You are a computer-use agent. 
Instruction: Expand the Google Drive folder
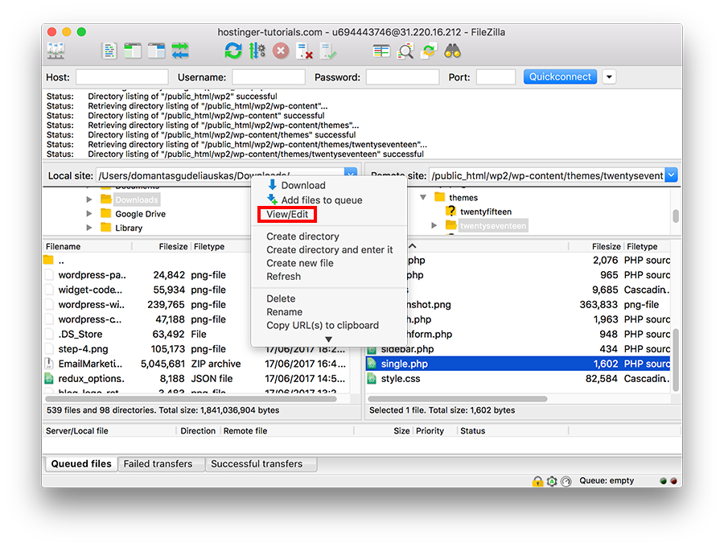tap(91, 214)
